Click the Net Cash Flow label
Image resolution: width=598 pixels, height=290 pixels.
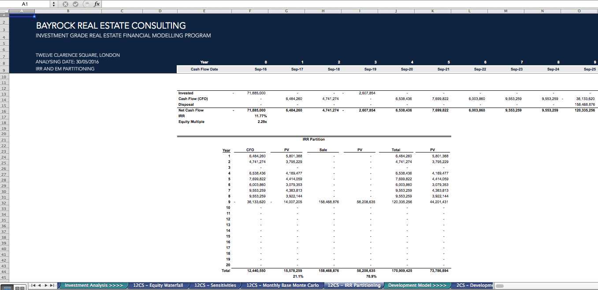[191, 110]
